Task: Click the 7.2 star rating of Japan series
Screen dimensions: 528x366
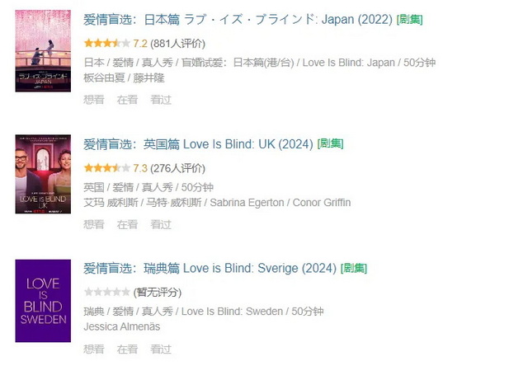Action: (106, 44)
